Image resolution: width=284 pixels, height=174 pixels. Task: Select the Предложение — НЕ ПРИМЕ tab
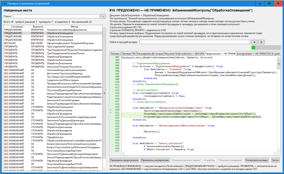point(220,53)
